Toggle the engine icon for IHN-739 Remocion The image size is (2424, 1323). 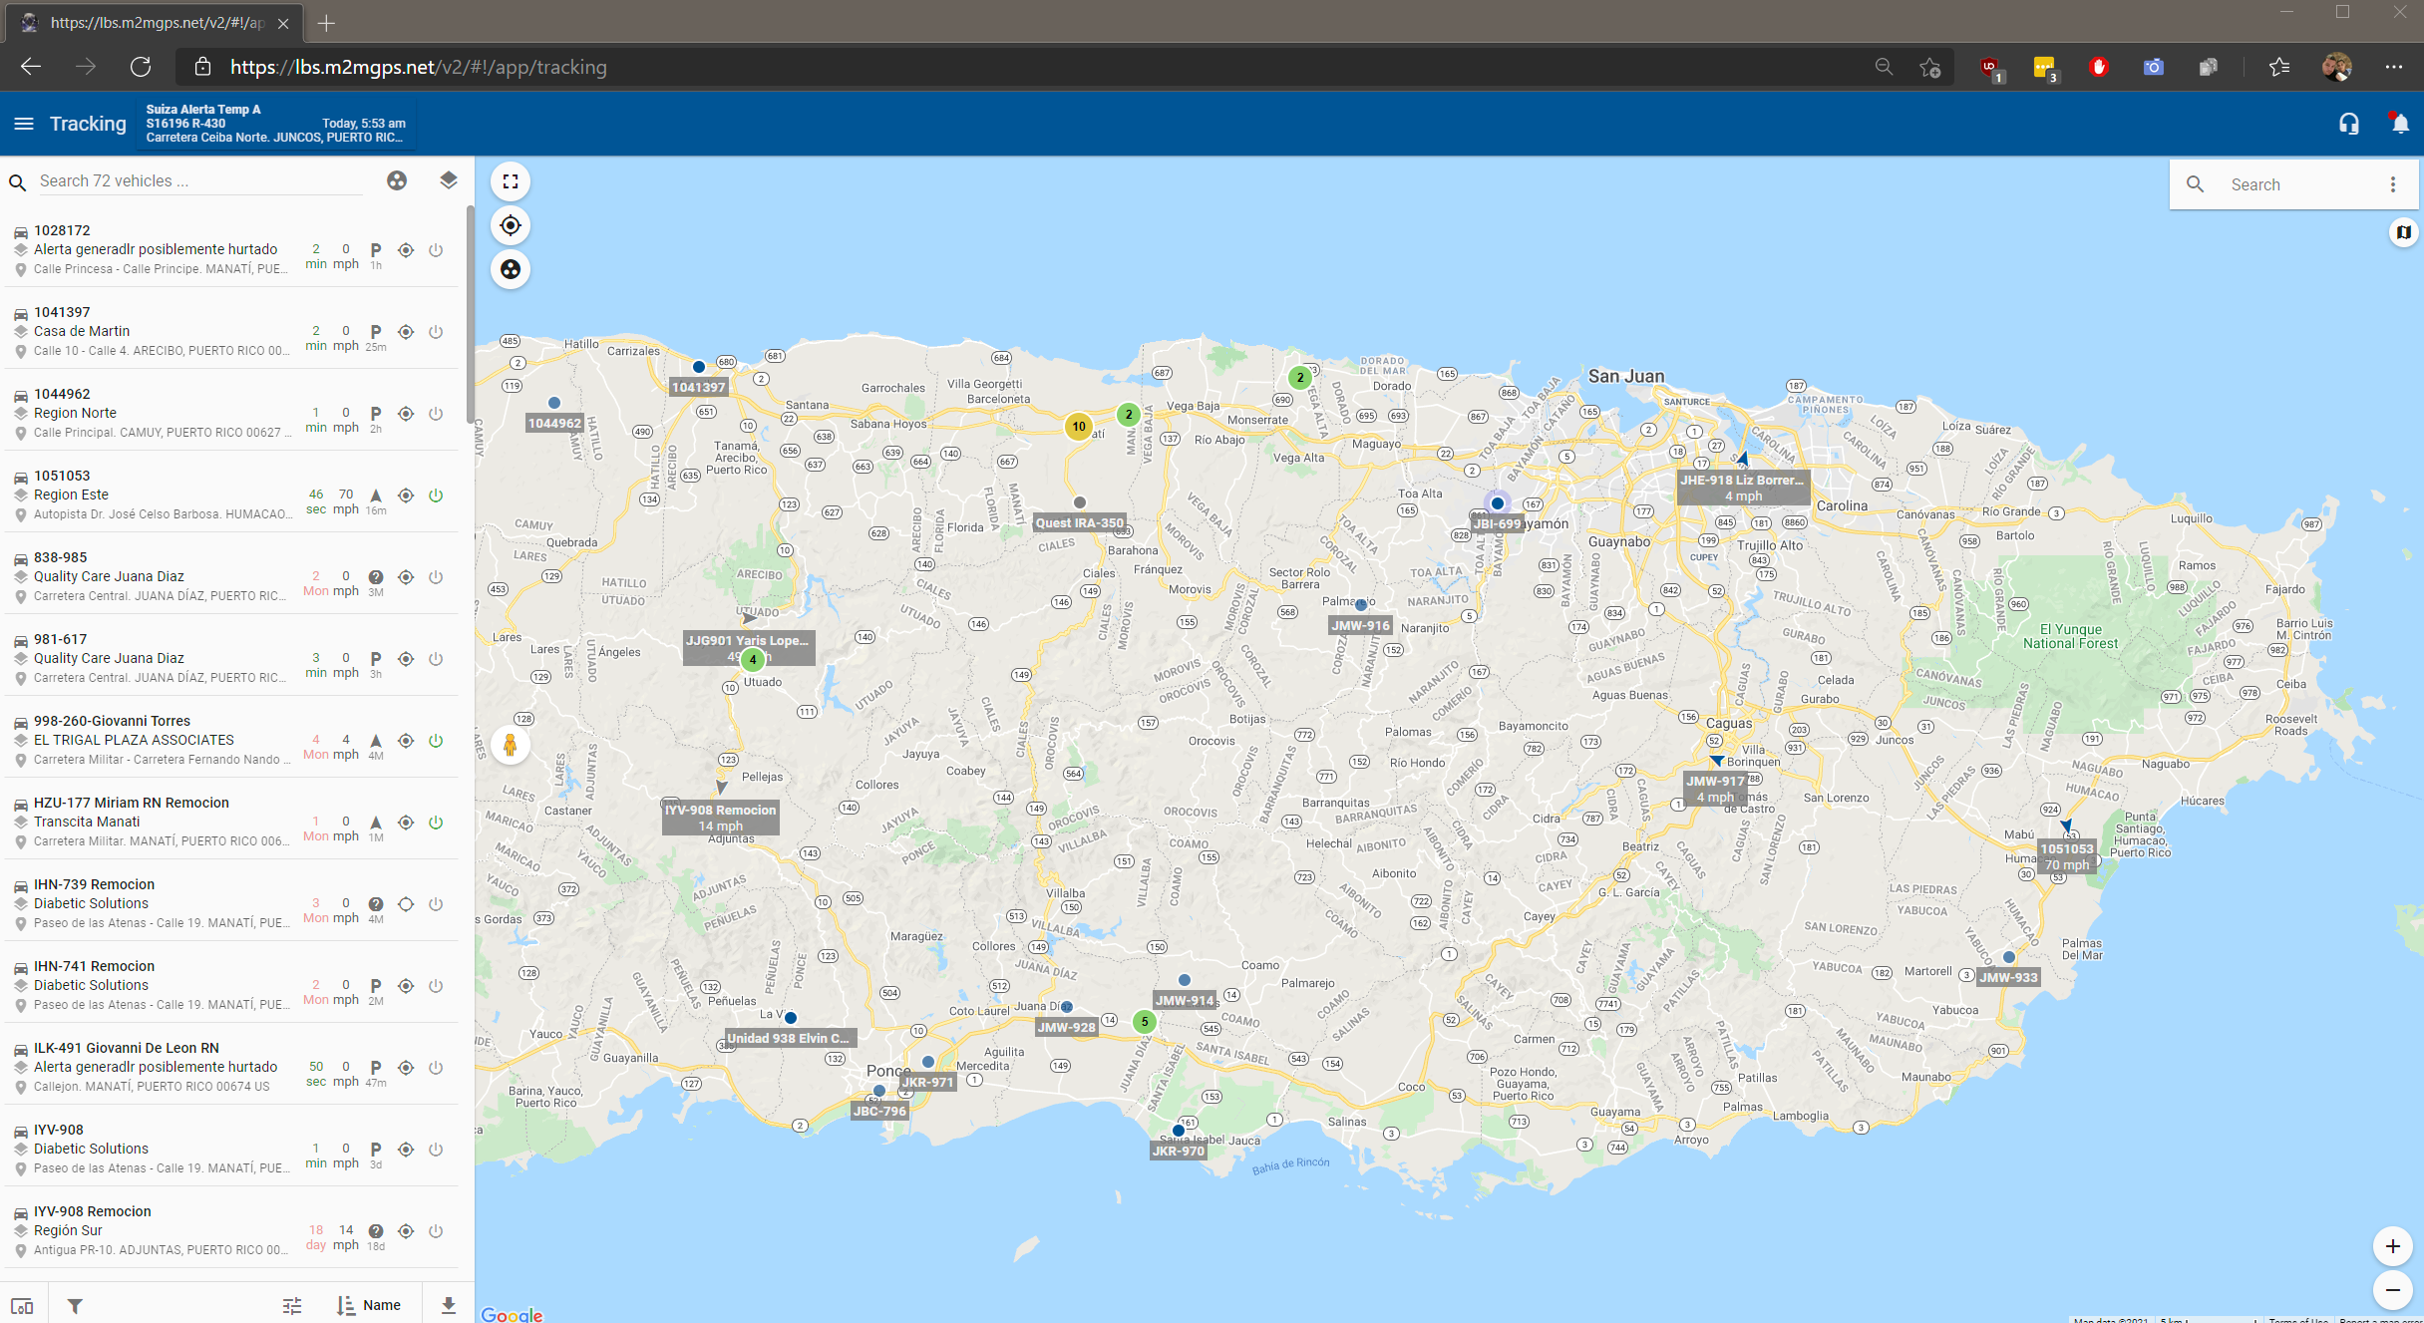click(x=436, y=904)
